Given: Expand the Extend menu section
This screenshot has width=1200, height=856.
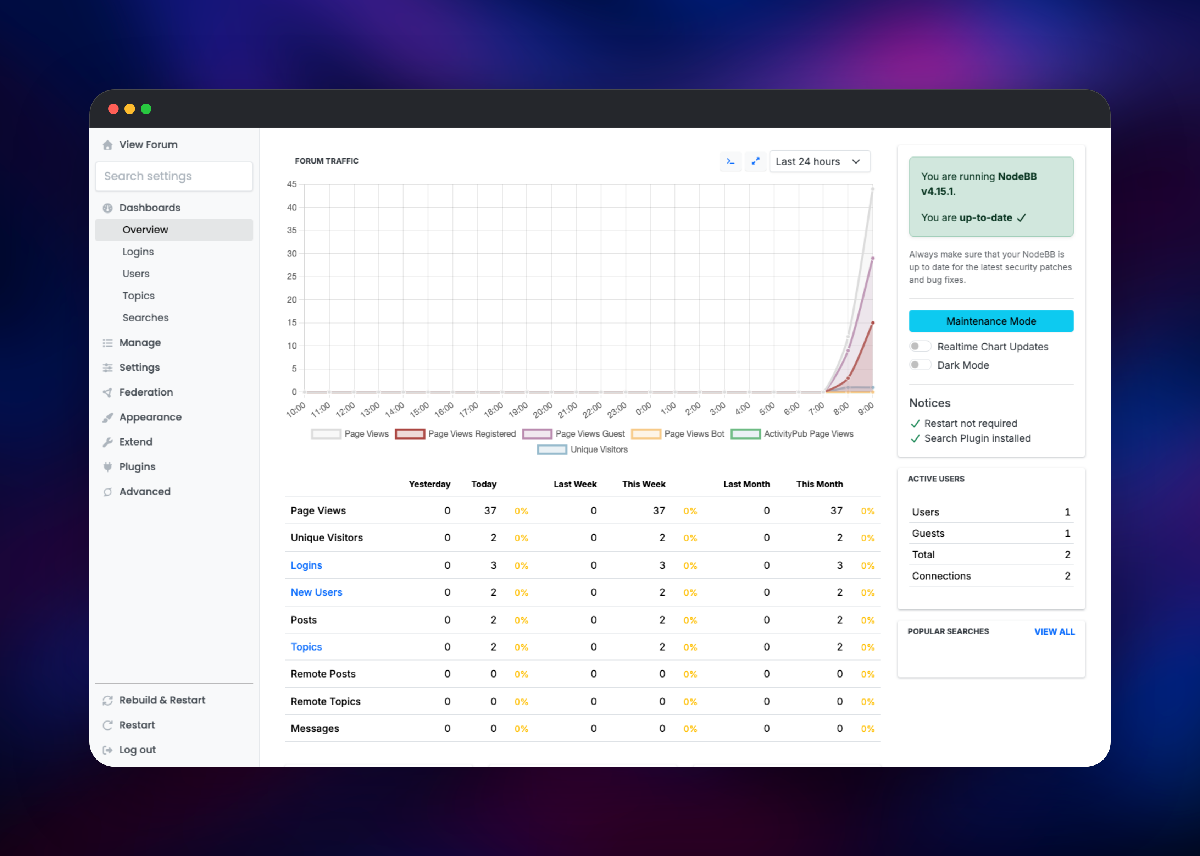Looking at the screenshot, I should point(174,442).
